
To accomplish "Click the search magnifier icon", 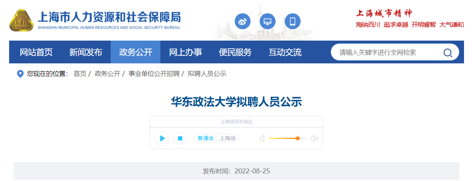I will click(x=447, y=52).
